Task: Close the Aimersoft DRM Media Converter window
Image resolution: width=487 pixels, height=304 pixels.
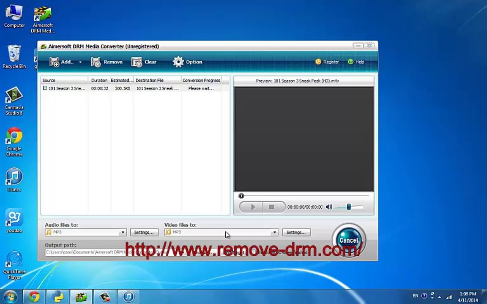Action: 369,46
